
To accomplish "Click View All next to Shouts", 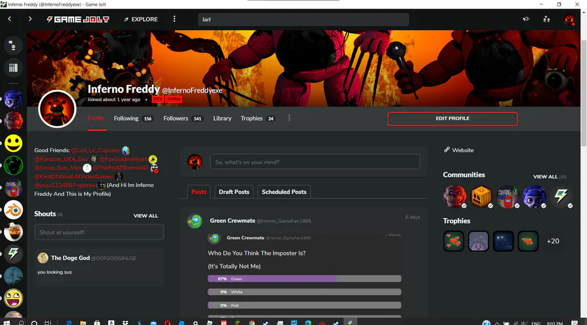I will [x=145, y=216].
